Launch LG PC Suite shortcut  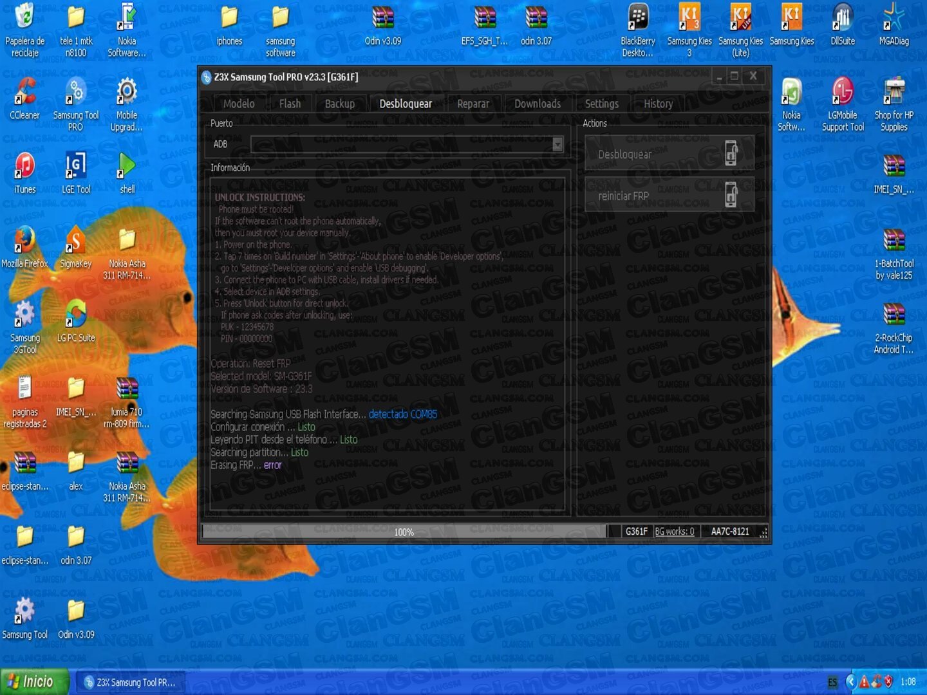pyautogui.click(x=76, y=322)
